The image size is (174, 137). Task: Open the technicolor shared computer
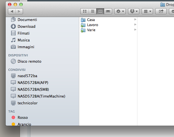pos(27,103)
